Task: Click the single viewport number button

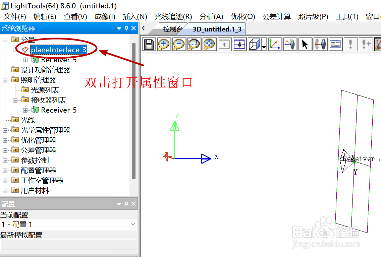Action: click(x=224, y=44)
